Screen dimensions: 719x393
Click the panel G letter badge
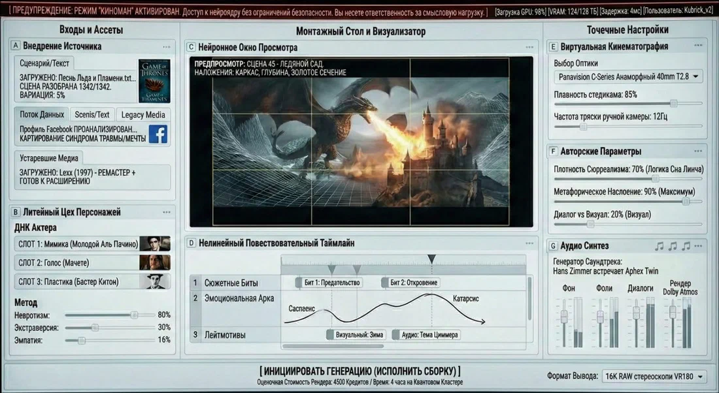click(x=553, y=246)
